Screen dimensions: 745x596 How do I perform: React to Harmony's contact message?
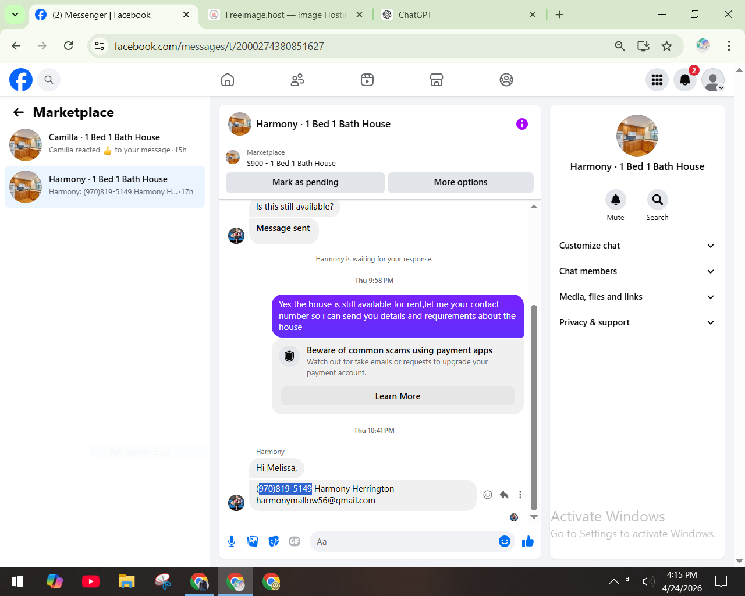point(488,495)
